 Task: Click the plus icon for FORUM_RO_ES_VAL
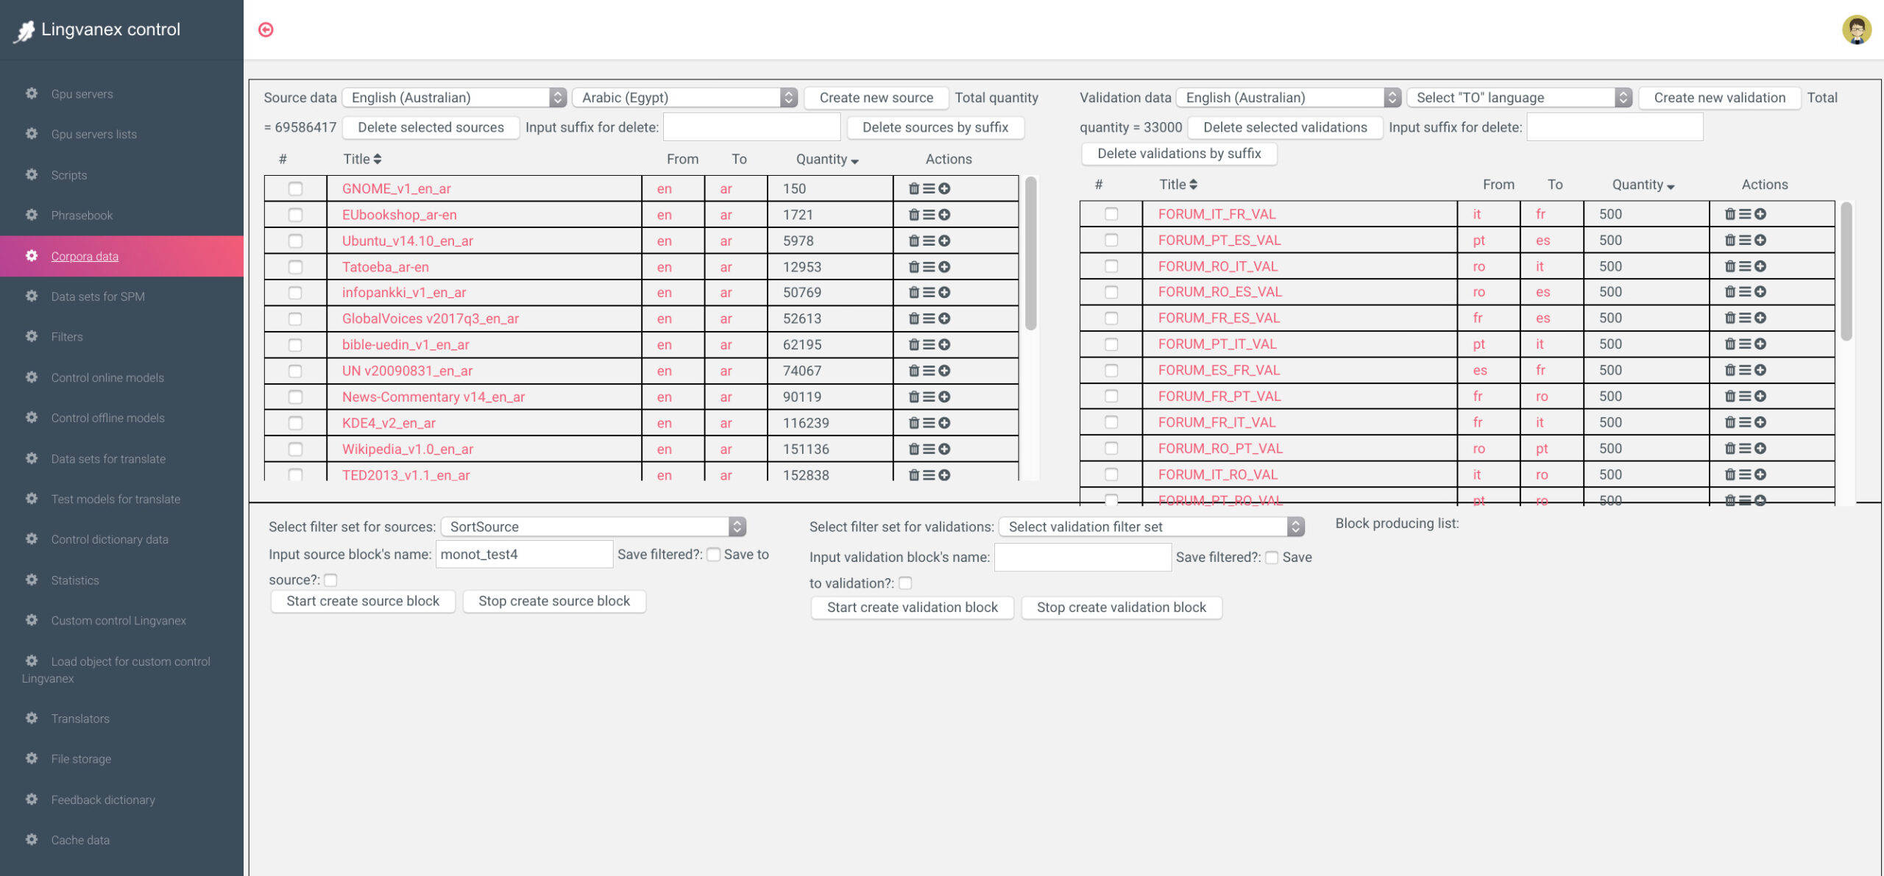coord(1760,292)
